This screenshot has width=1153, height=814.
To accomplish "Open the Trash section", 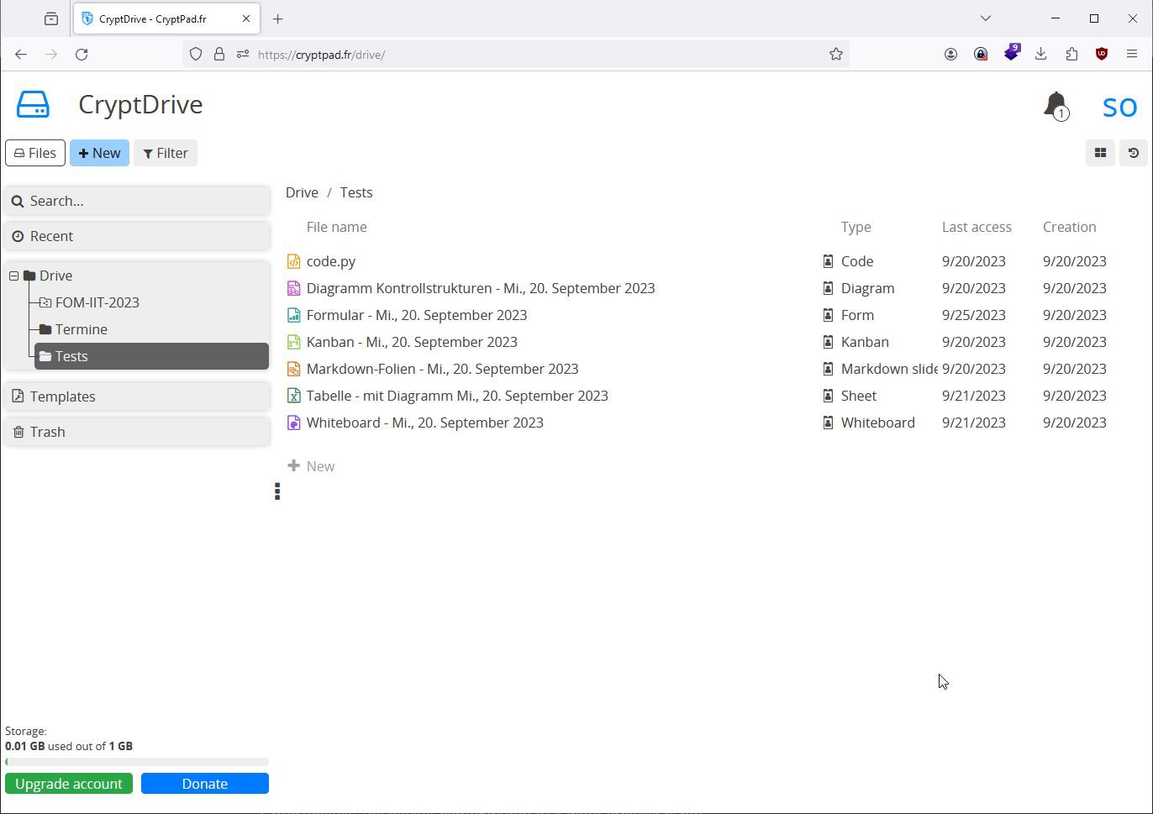I will 137,432.
